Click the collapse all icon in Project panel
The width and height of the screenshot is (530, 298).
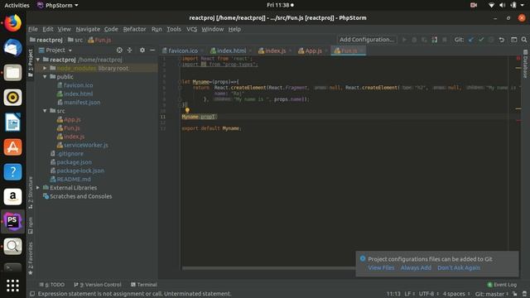pyautogui.click(x=129, y=50)
